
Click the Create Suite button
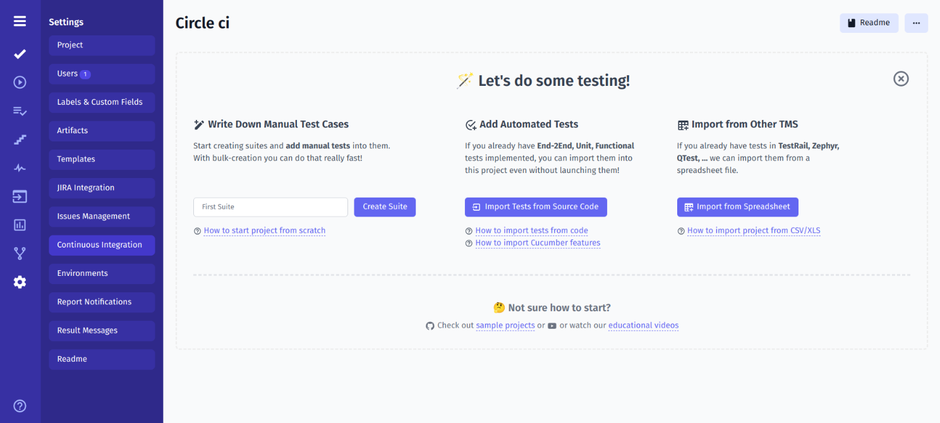(x=385, y=207)
